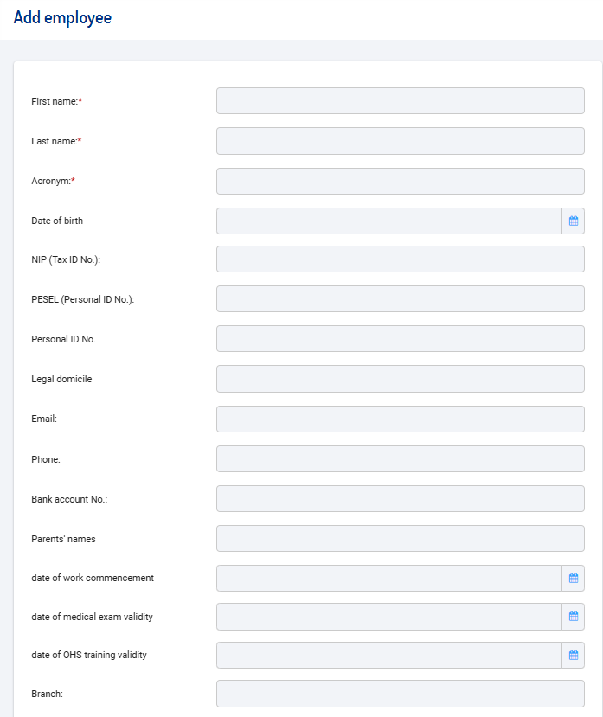
Task: Focus the NIP (Tax ID No.) field
Action: [x=401, y=259]
